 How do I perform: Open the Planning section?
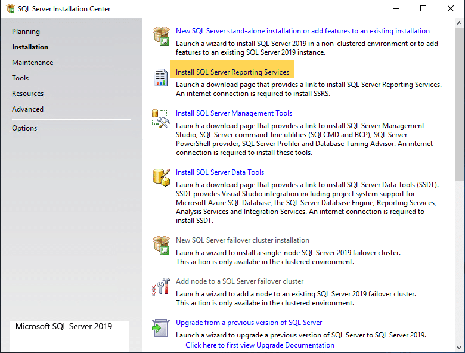point(26,32)
